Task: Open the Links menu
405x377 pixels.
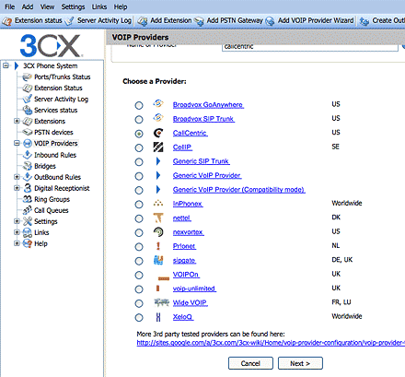Action: [99, 6]
